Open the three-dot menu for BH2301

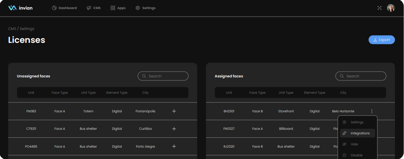click(x=372, y=111)
